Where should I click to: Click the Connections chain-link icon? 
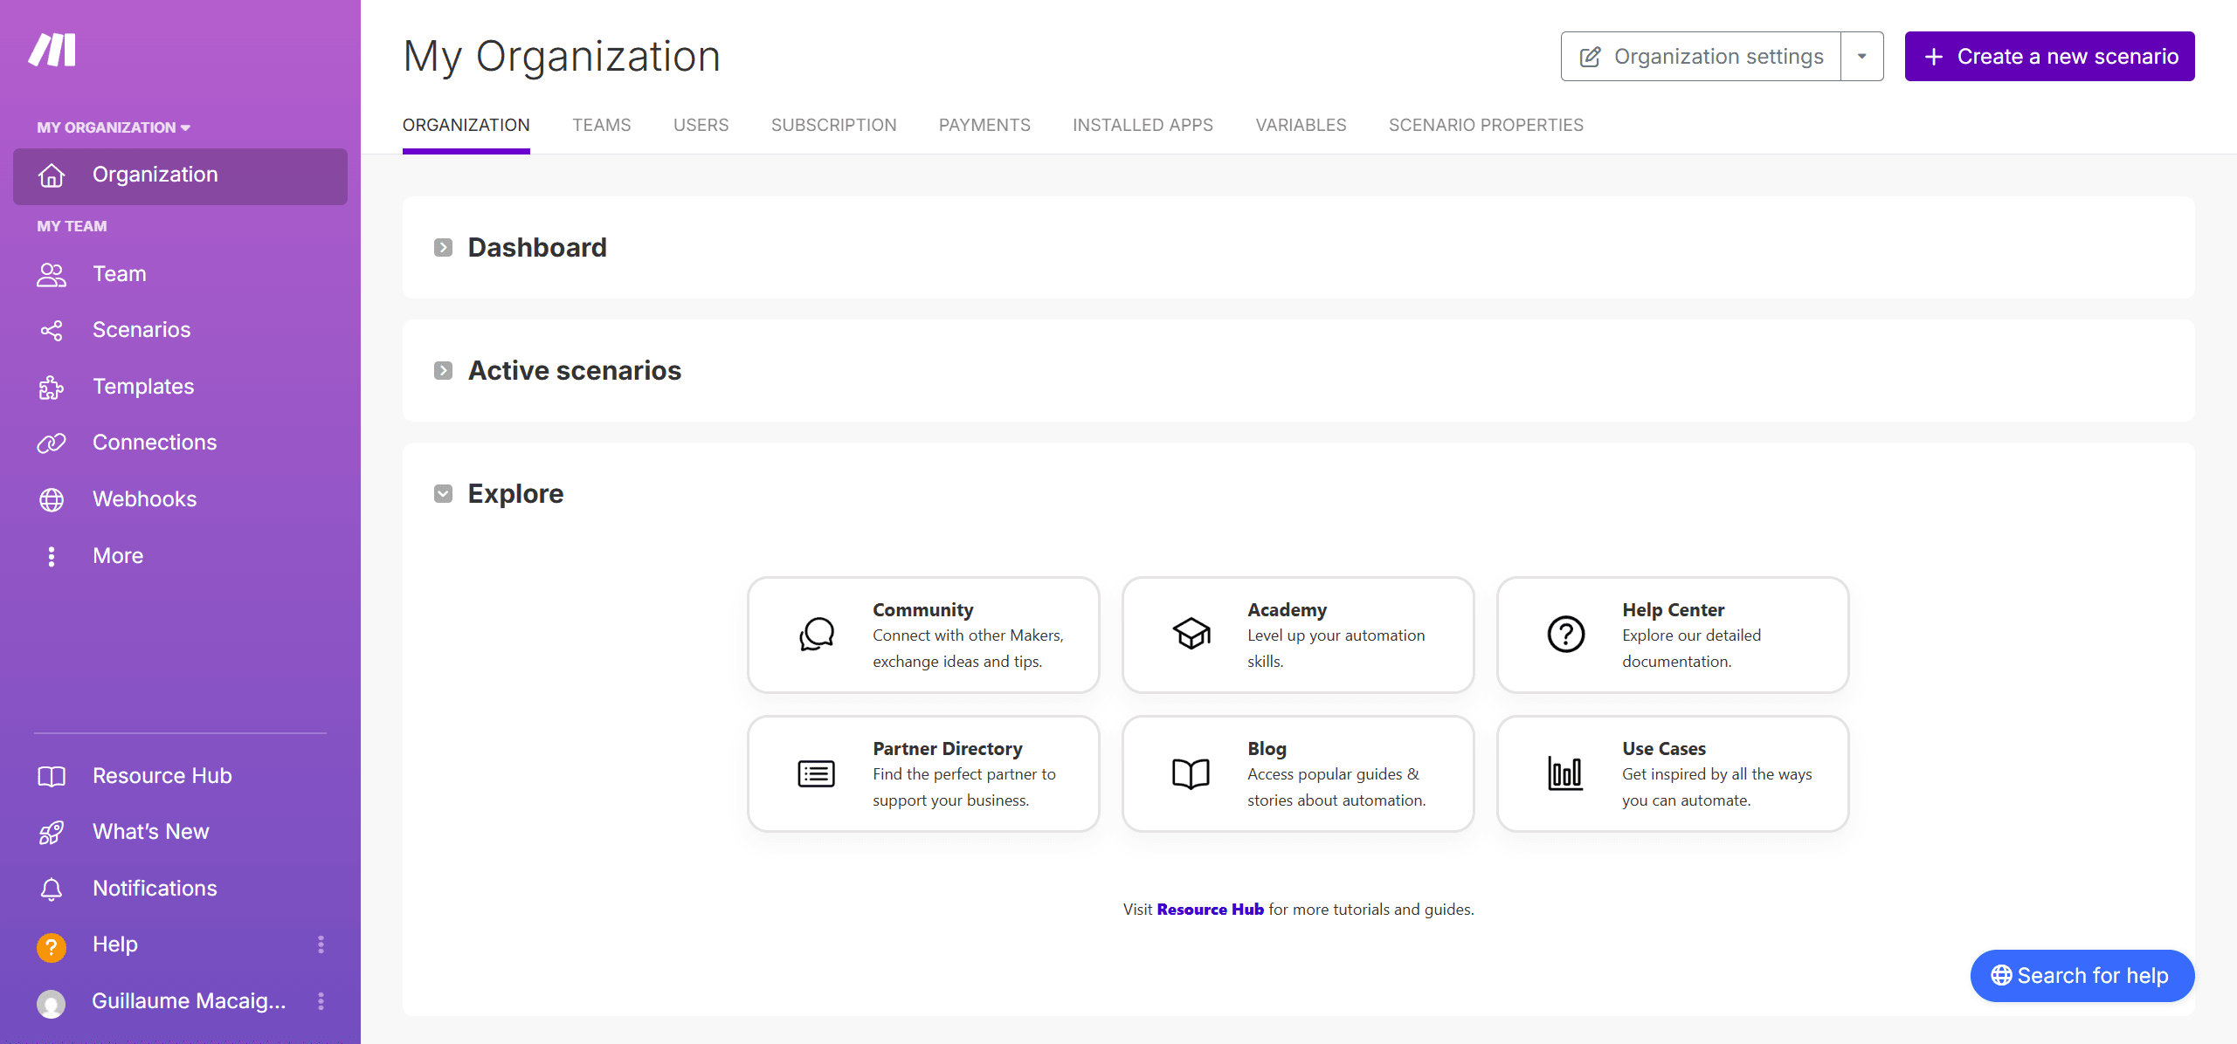tap(52, 443)
